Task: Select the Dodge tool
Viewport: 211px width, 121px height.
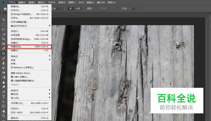Action: 4,87
